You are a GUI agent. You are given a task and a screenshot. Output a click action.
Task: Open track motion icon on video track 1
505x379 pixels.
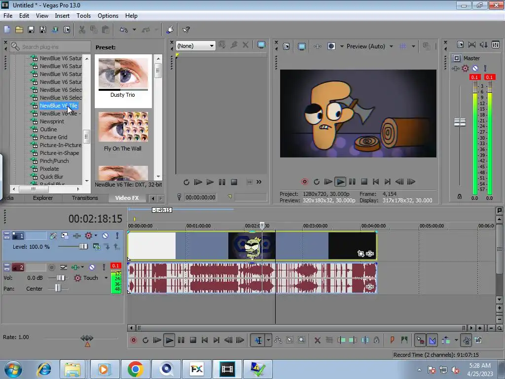pyautogui.click(x=65, y=235)
